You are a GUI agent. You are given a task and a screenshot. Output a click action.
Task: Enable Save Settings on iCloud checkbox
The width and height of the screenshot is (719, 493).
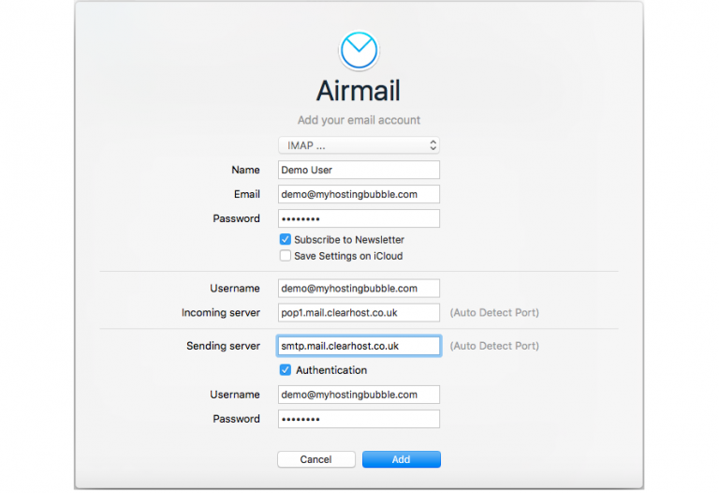tap(286, 256)
